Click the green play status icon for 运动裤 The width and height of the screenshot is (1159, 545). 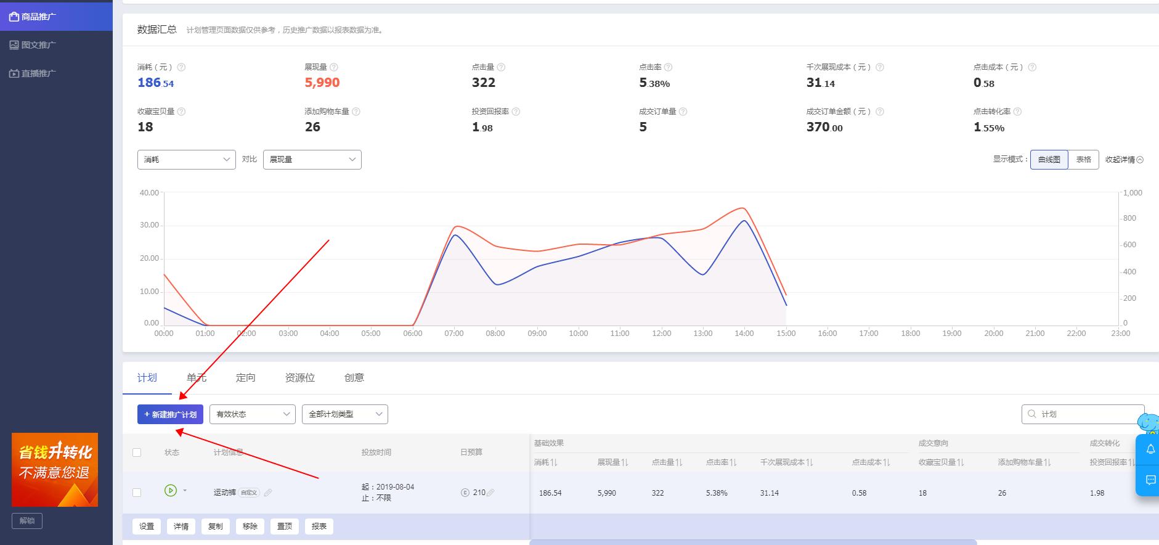[171, 491]
